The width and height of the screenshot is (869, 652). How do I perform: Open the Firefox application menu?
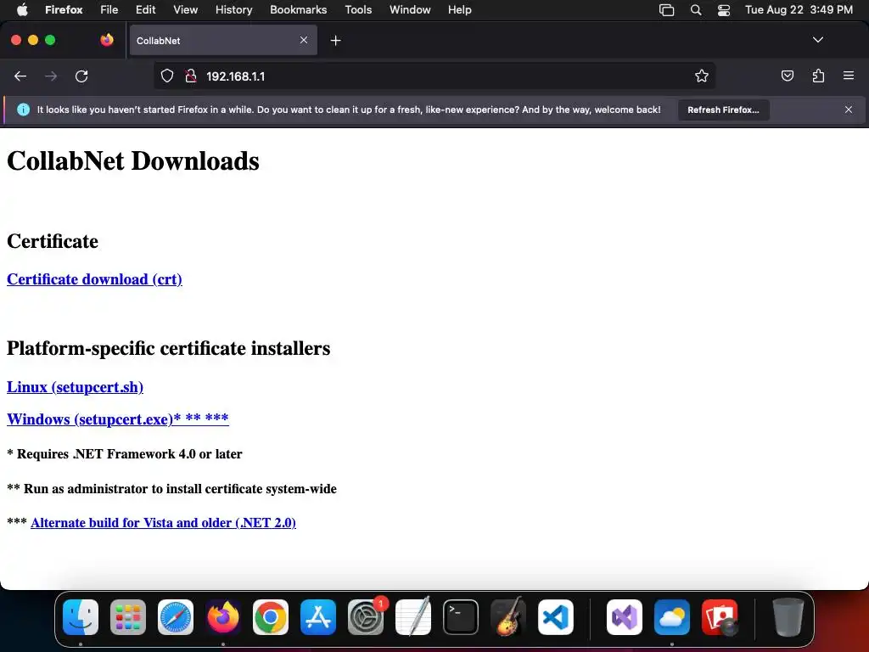[64, 10]
